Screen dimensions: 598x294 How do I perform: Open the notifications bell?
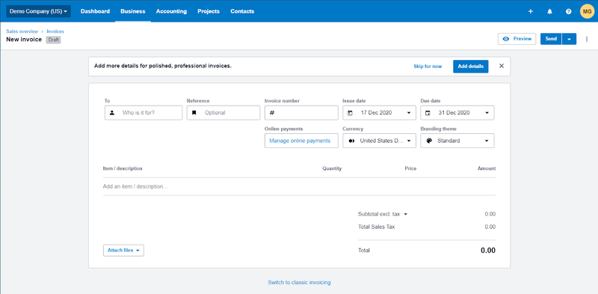(549, 11)
